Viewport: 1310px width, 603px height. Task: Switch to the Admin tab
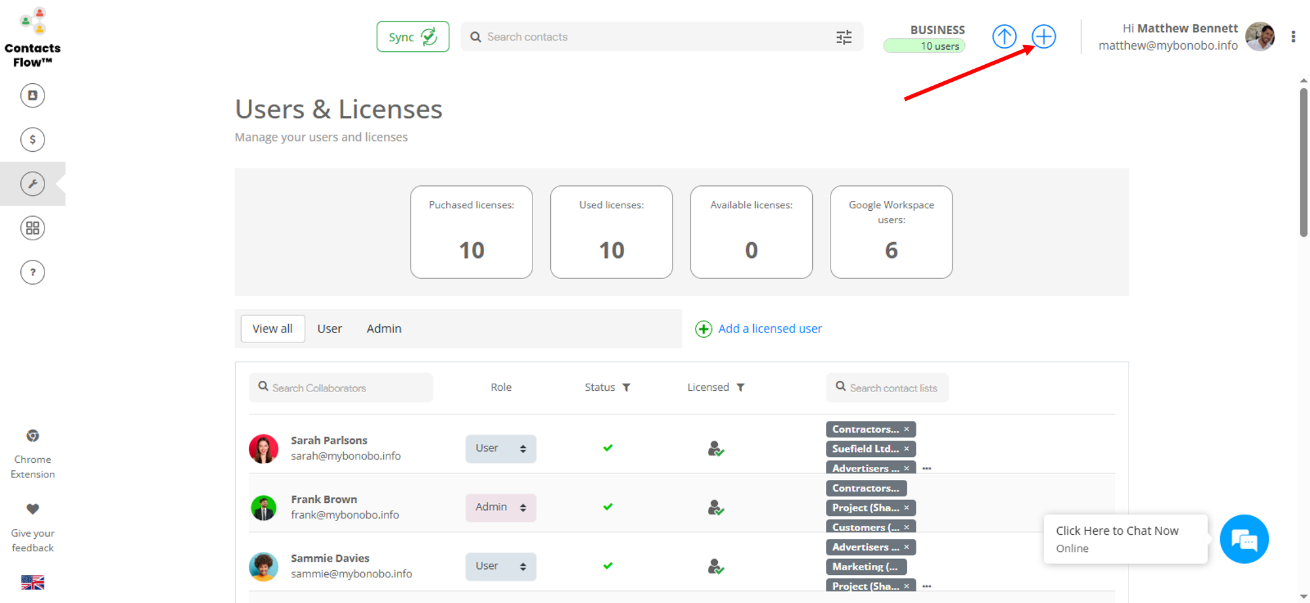coord(384,329)
